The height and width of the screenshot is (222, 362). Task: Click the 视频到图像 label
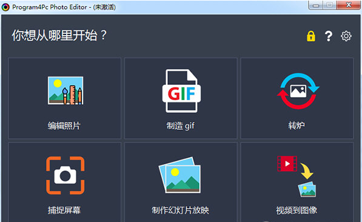pos(297,210)
